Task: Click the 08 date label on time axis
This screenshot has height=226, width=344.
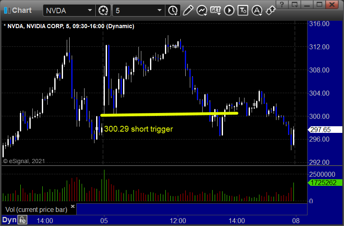Action: pos(296,221)
